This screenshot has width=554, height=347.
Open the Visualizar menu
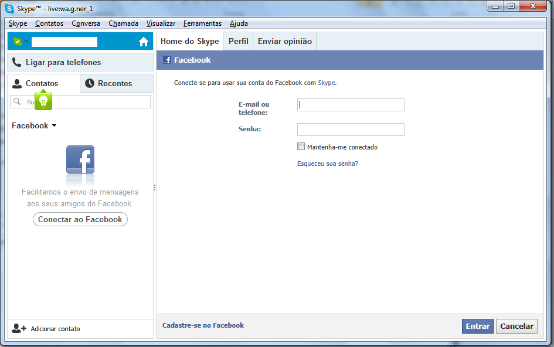pyautogui.click(x=161, y=23)
